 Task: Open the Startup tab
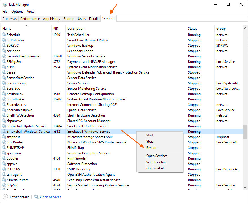pyautogui.click(x=69, y=19)
